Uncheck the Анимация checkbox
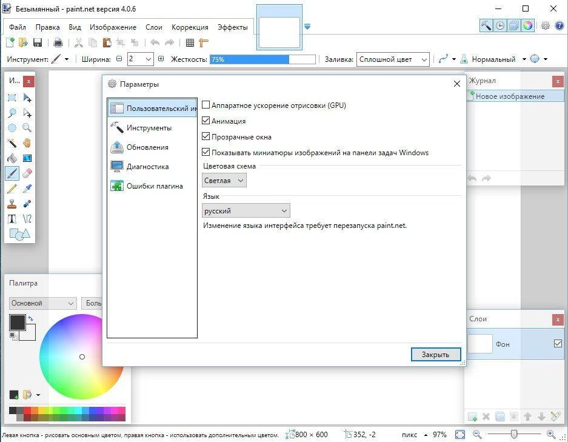The height and width of the screenshot is (442, 568). (205, 121)
